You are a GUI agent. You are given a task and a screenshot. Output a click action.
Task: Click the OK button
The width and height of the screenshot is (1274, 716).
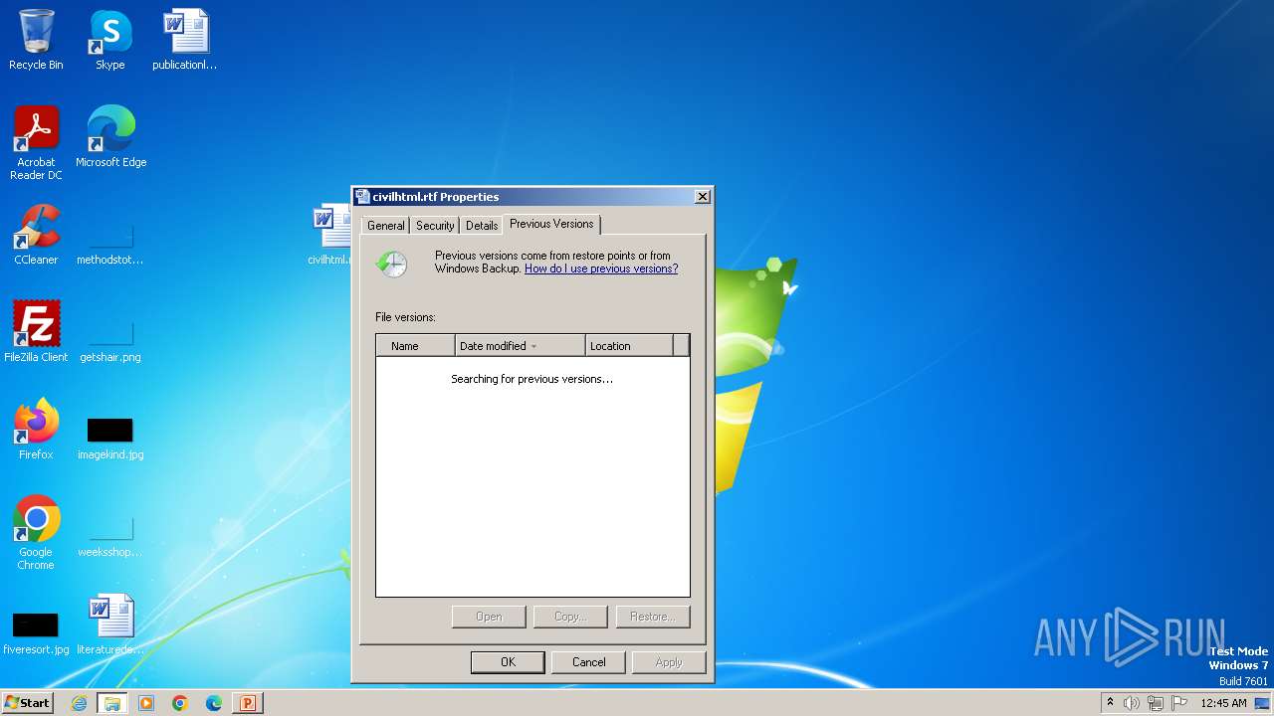click(x=508, y=662)
